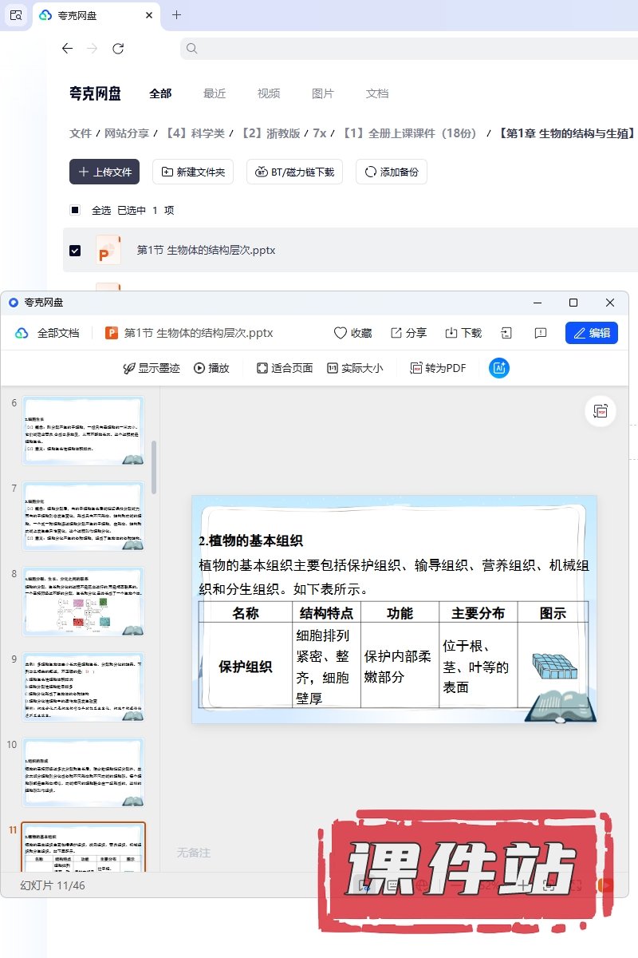The image size is (638, 958).
Task: Click the feedback message icon beside 编辑
Action: coord(541,333)
